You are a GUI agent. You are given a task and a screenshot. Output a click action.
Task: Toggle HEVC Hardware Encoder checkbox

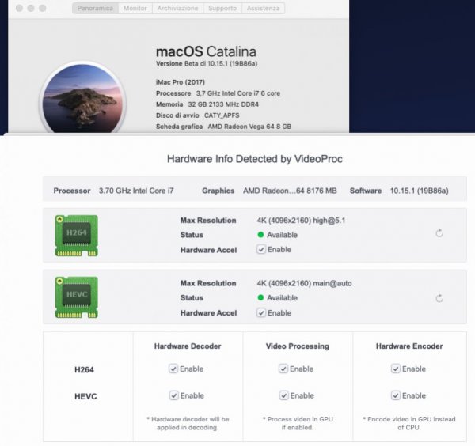tap(395, 395)
